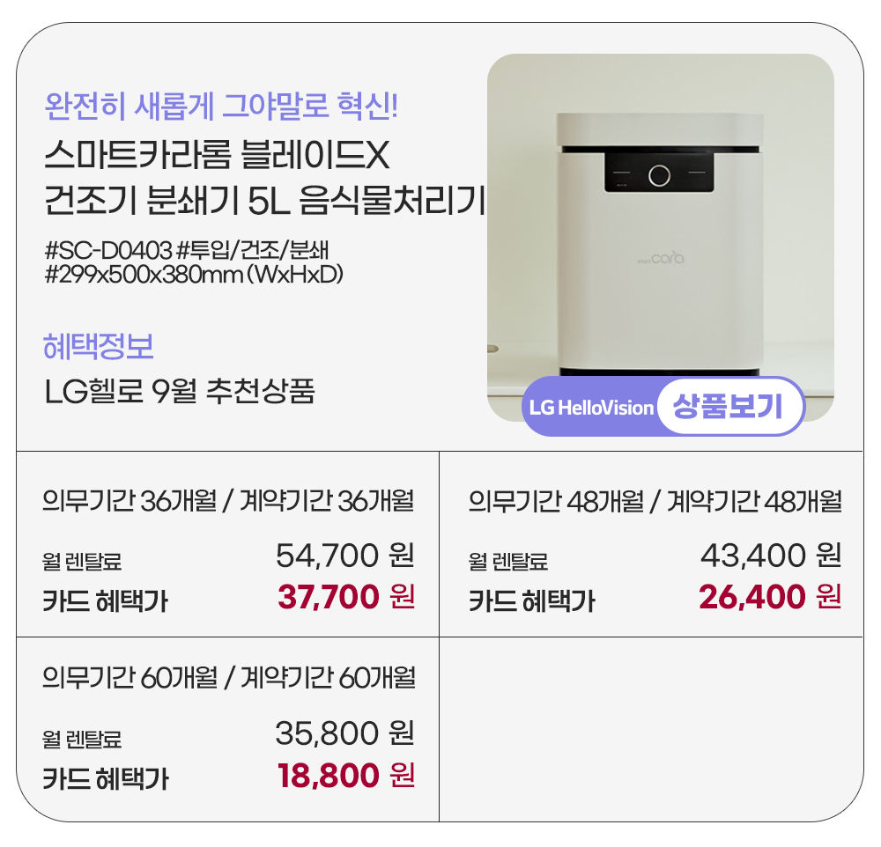The height and width of the screenshot is (847, 881).
Task: Select LG헬로 9월 추천상품 text
Action: tap(179, 391)
